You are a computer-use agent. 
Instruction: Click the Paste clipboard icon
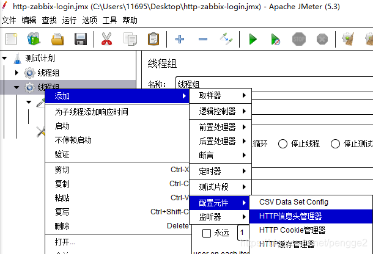pyautogui.click(x=153, y=39)
